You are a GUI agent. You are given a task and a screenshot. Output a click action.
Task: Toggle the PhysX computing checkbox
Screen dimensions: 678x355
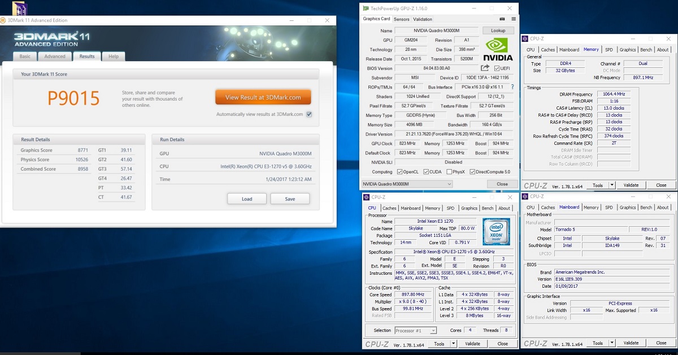[x=449, y=172]
